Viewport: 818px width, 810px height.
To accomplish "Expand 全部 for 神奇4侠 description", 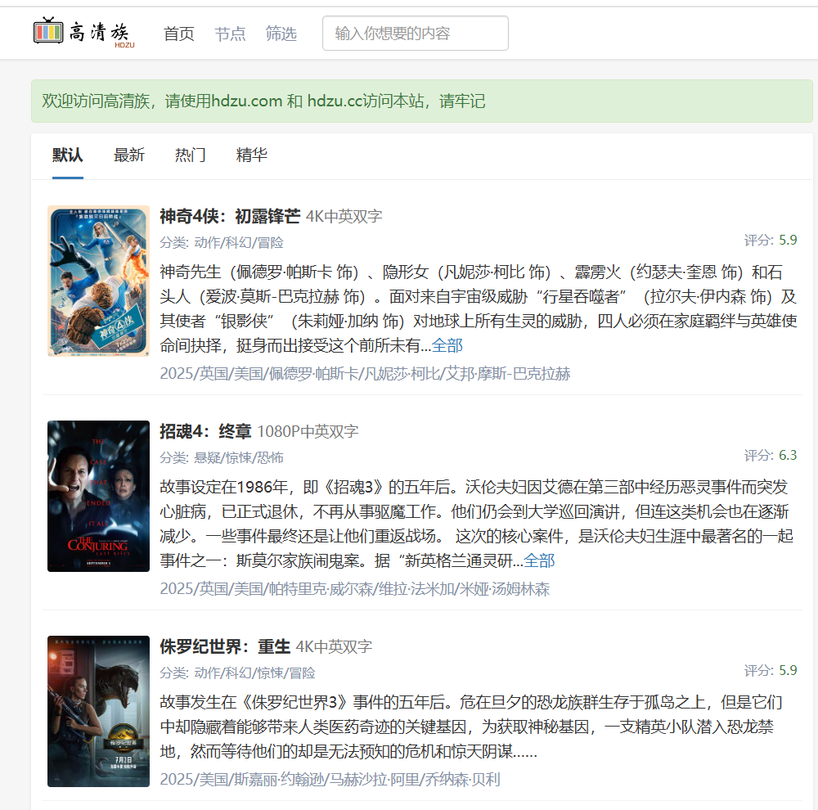I will [447, 345].
